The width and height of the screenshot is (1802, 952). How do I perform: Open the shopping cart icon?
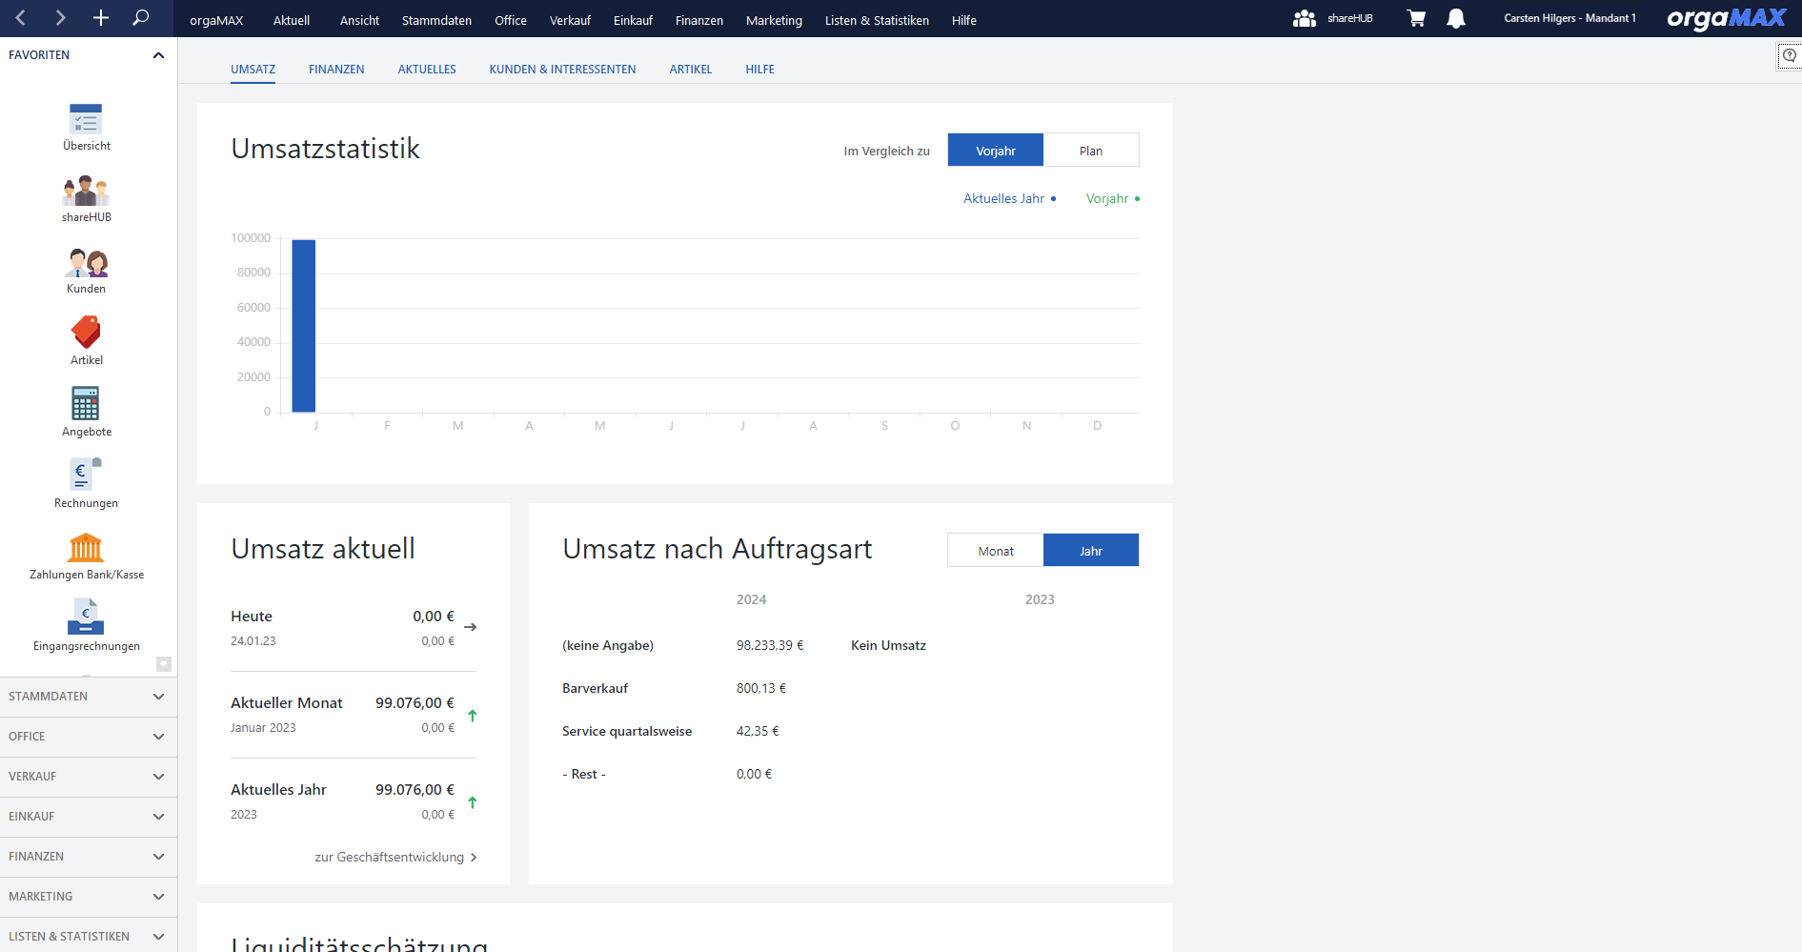coord(1416,19)
